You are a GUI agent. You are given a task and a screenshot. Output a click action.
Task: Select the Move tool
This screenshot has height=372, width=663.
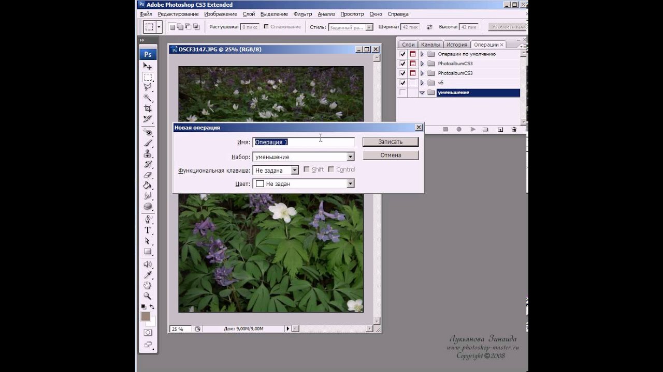pyautogui.click(x=148, y=66)
